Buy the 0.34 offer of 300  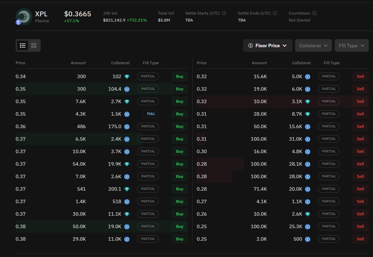click(180, 76)
